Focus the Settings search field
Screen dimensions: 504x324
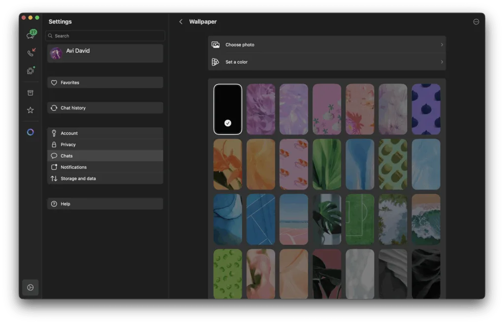tap(105, 35)
